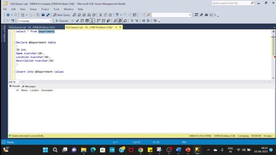The image size is (276, 155).
Task: Open the Properties wrench icon
Action: pos(201,15)
